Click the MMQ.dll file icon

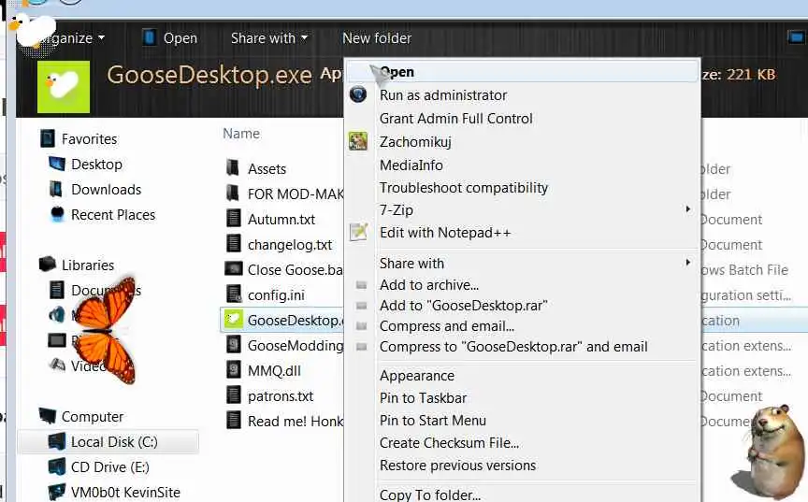point(234,369)
